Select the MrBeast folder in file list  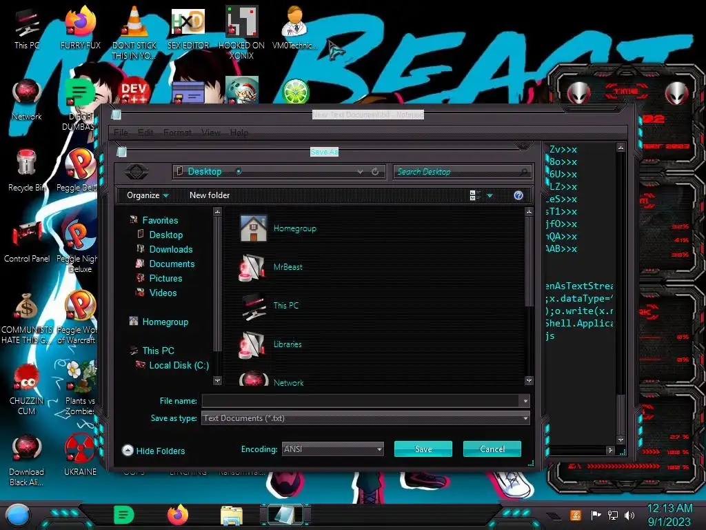[271, 267]
